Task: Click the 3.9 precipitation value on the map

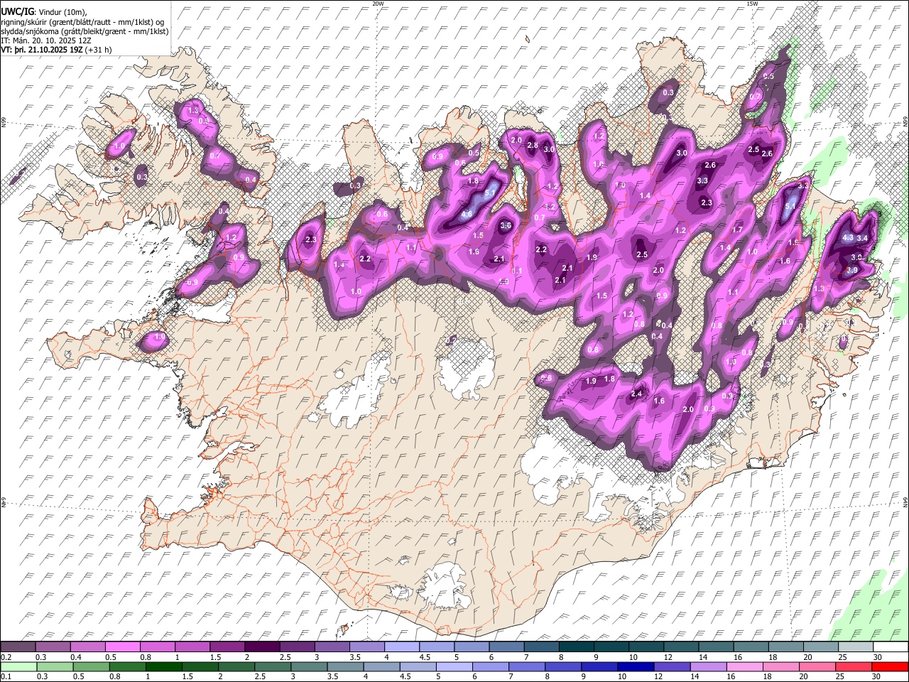Action: [x=852, y=270]
